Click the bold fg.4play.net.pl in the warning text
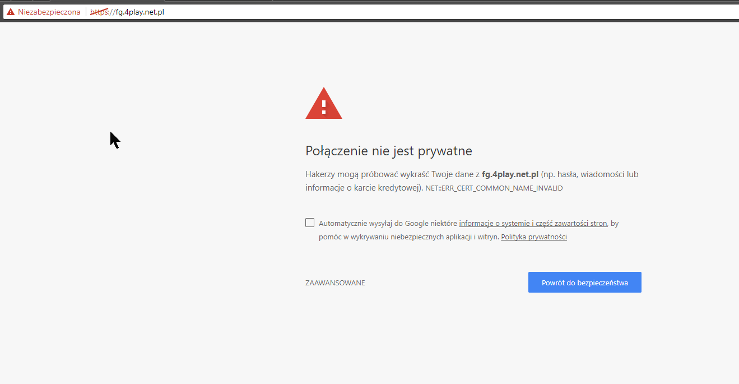 pyautogui.click(x=510, y=174)
